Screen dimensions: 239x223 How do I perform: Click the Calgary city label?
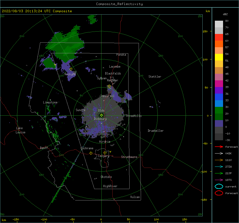tap(104, 156)
